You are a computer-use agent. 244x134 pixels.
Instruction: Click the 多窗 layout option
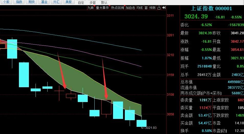click(93, 3)
